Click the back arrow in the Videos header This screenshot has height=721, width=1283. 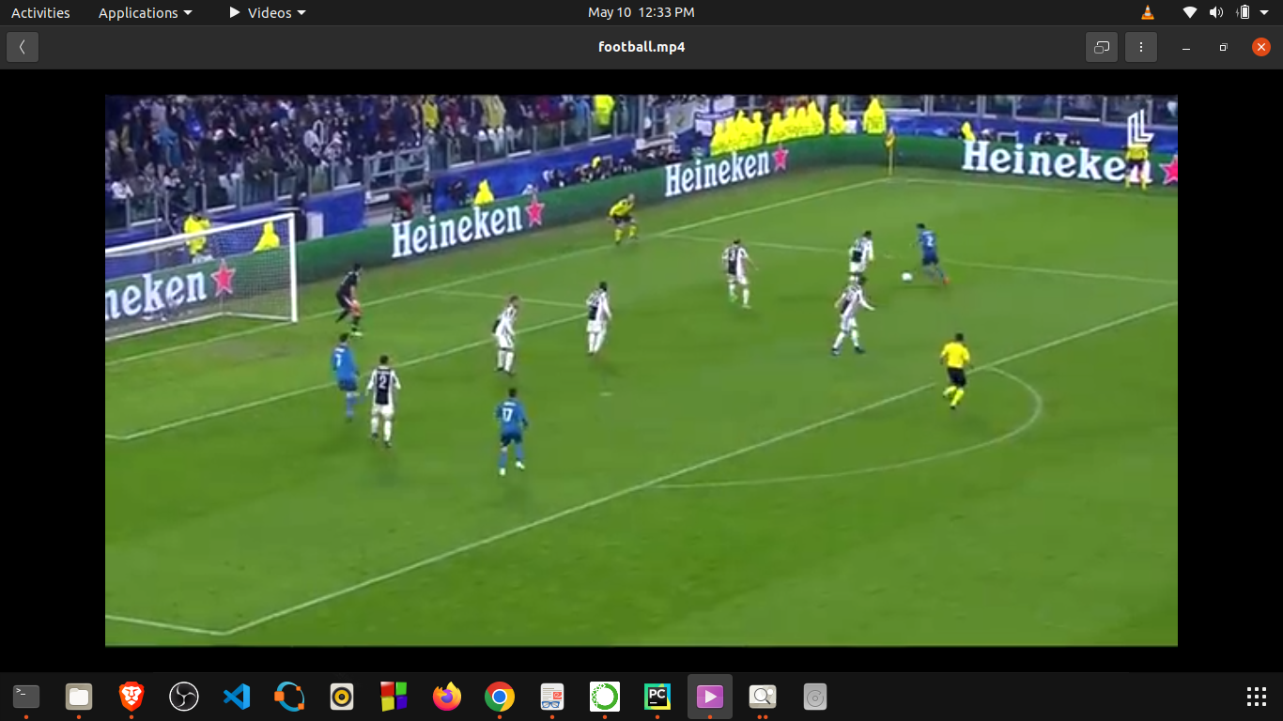tap(21, 46)
